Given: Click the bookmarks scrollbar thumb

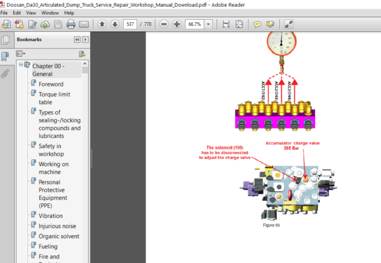Looking at the screenshot, I should pos(85,71).
